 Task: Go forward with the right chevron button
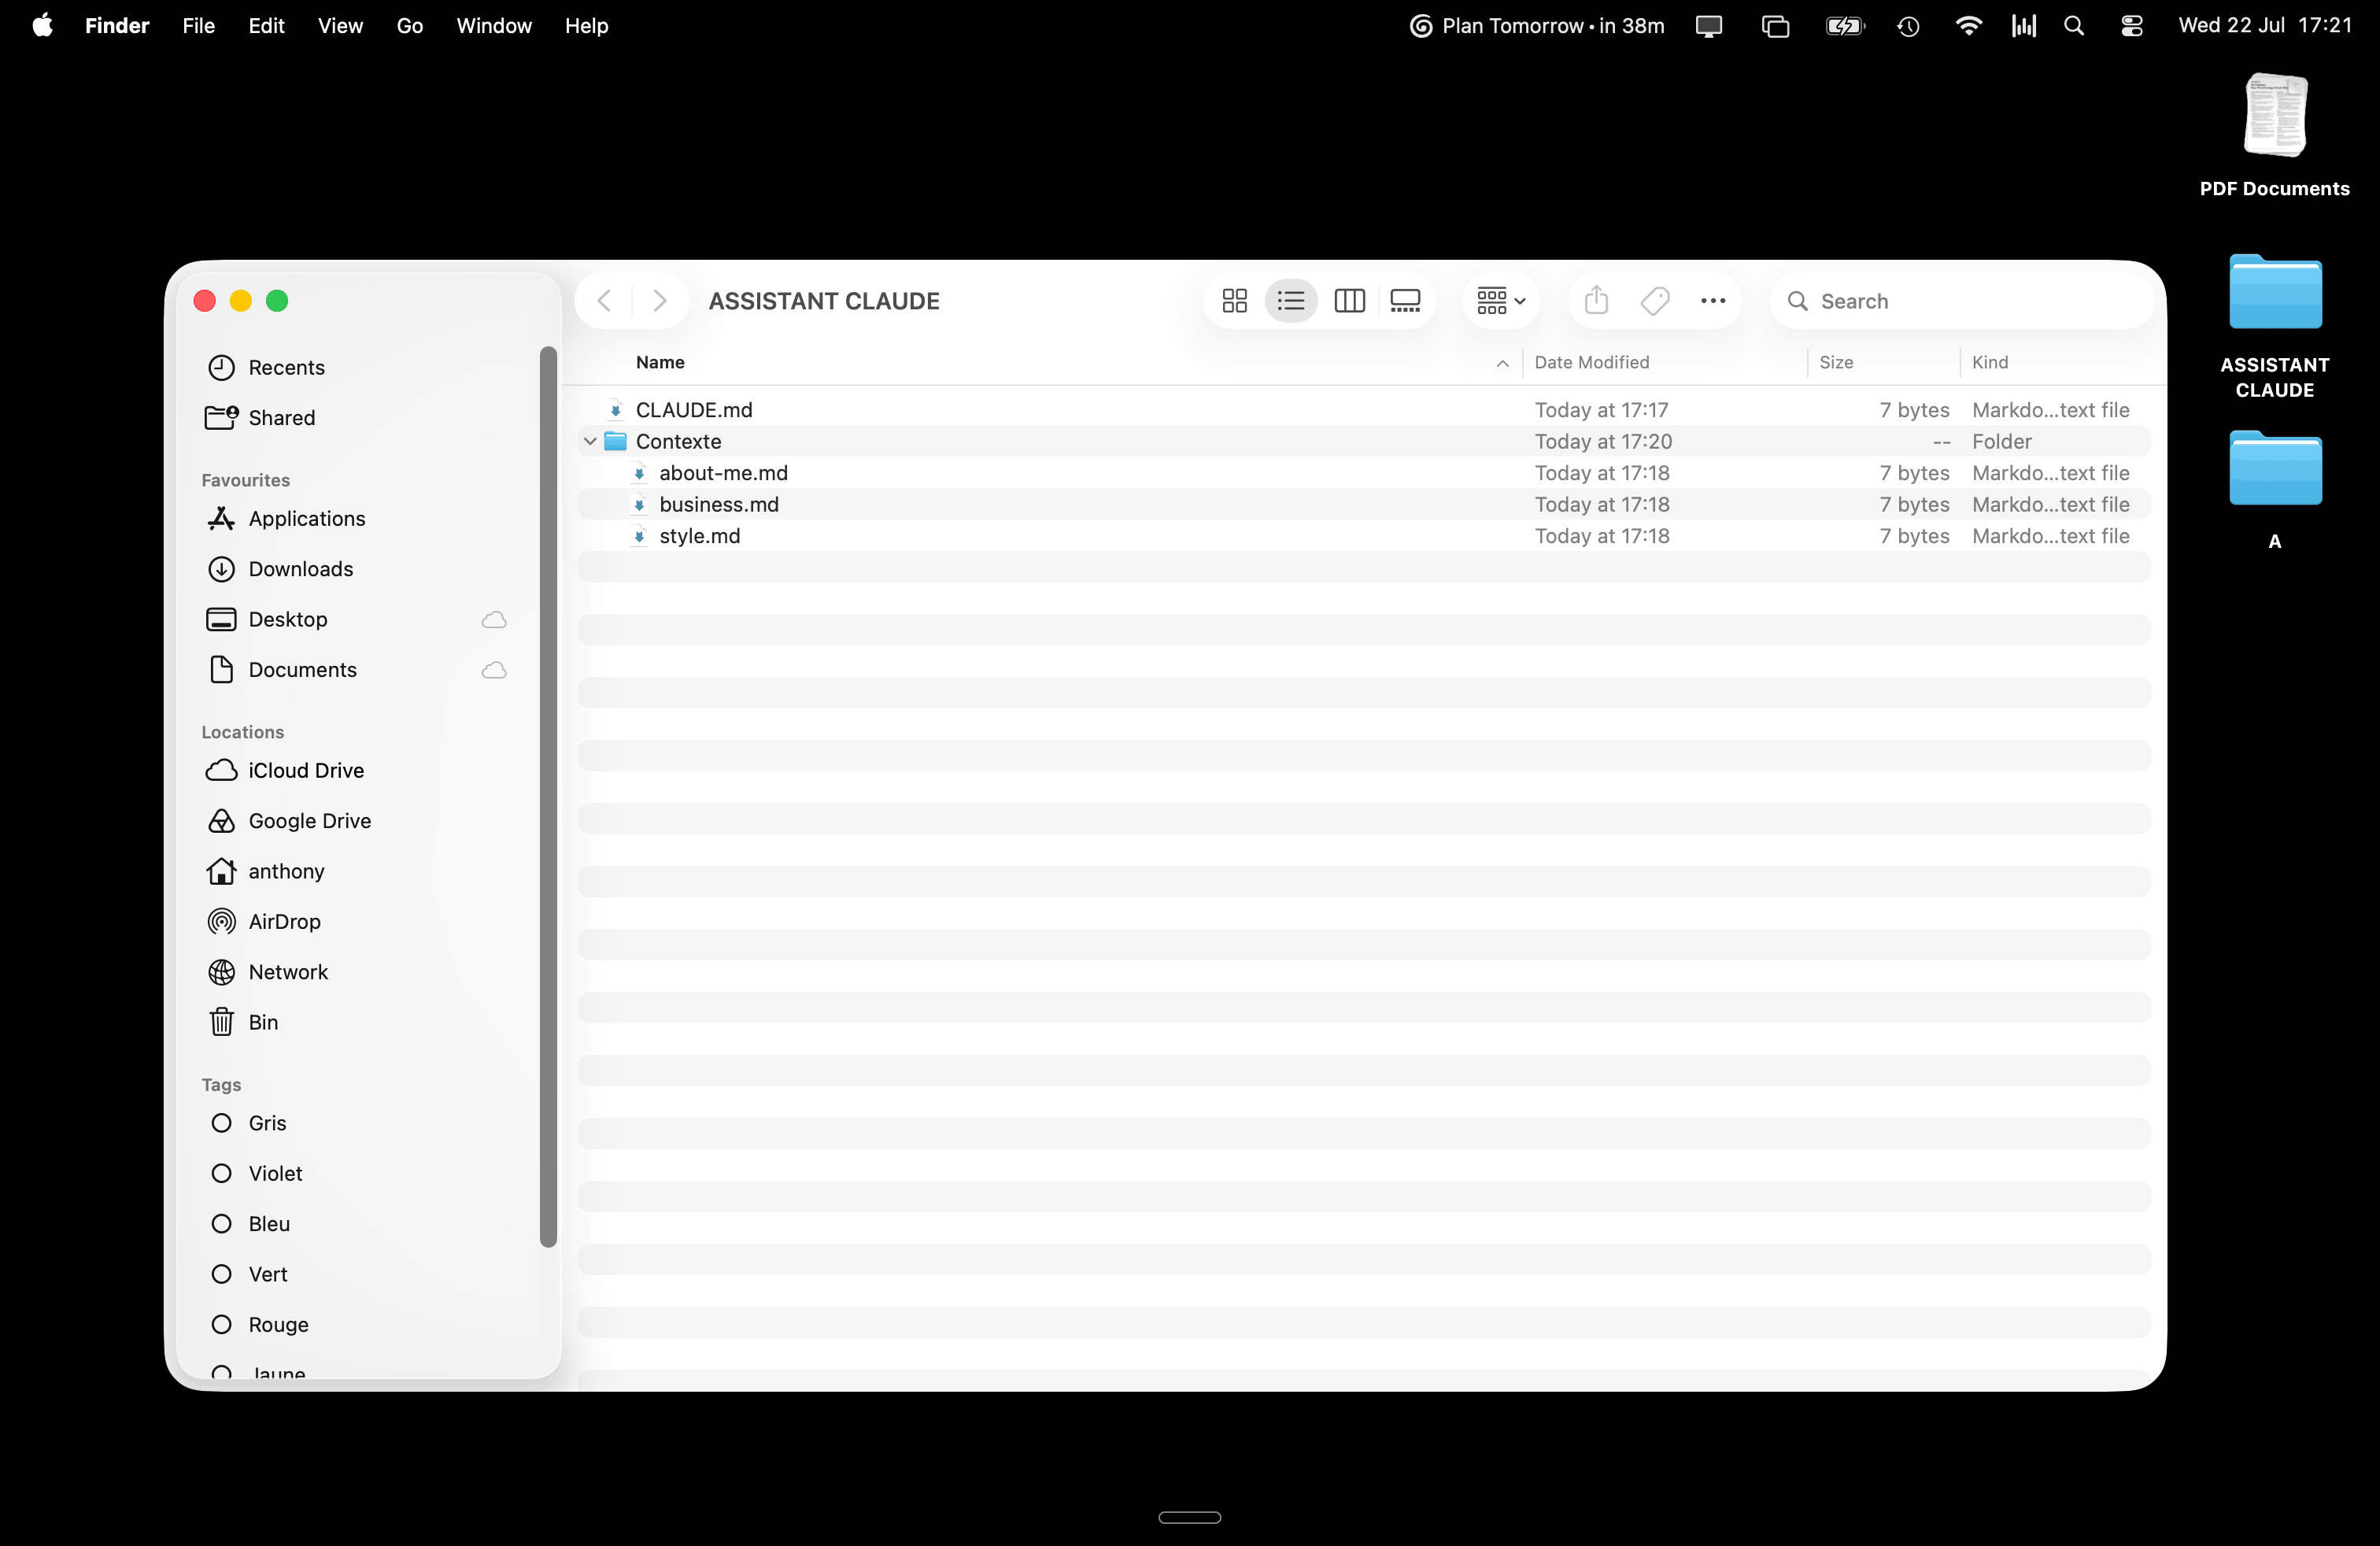pyautogui.click(x=659, y=301)
